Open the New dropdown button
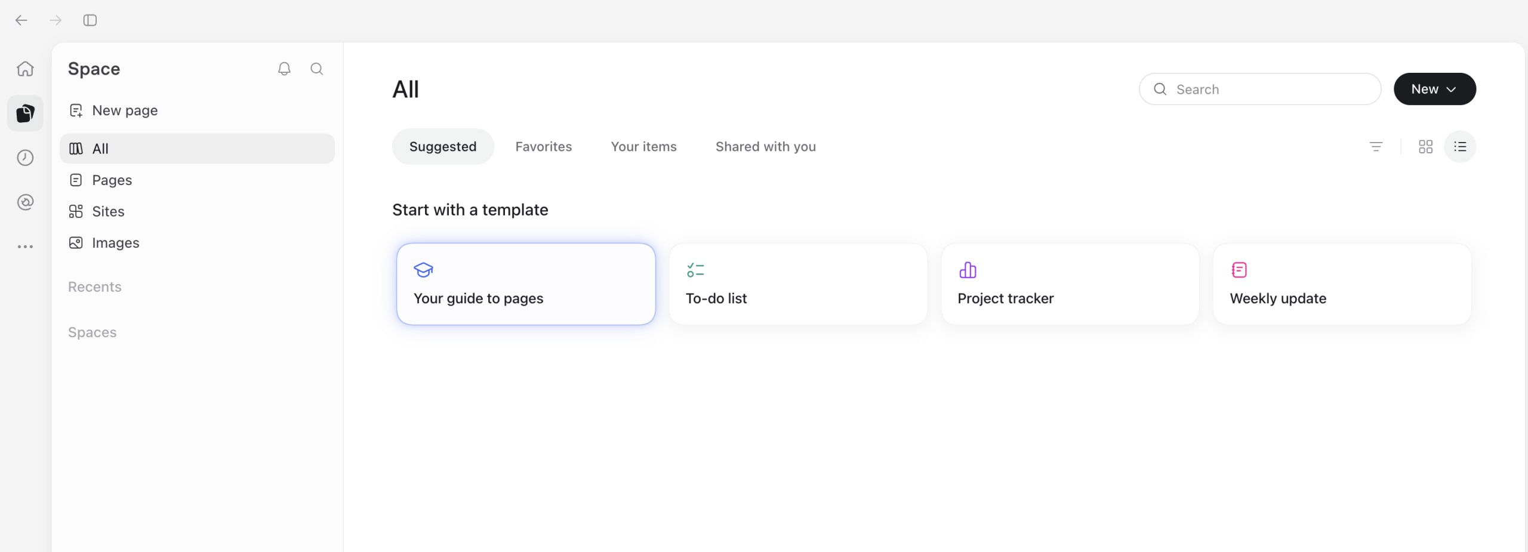 [x=1435, y=89]
